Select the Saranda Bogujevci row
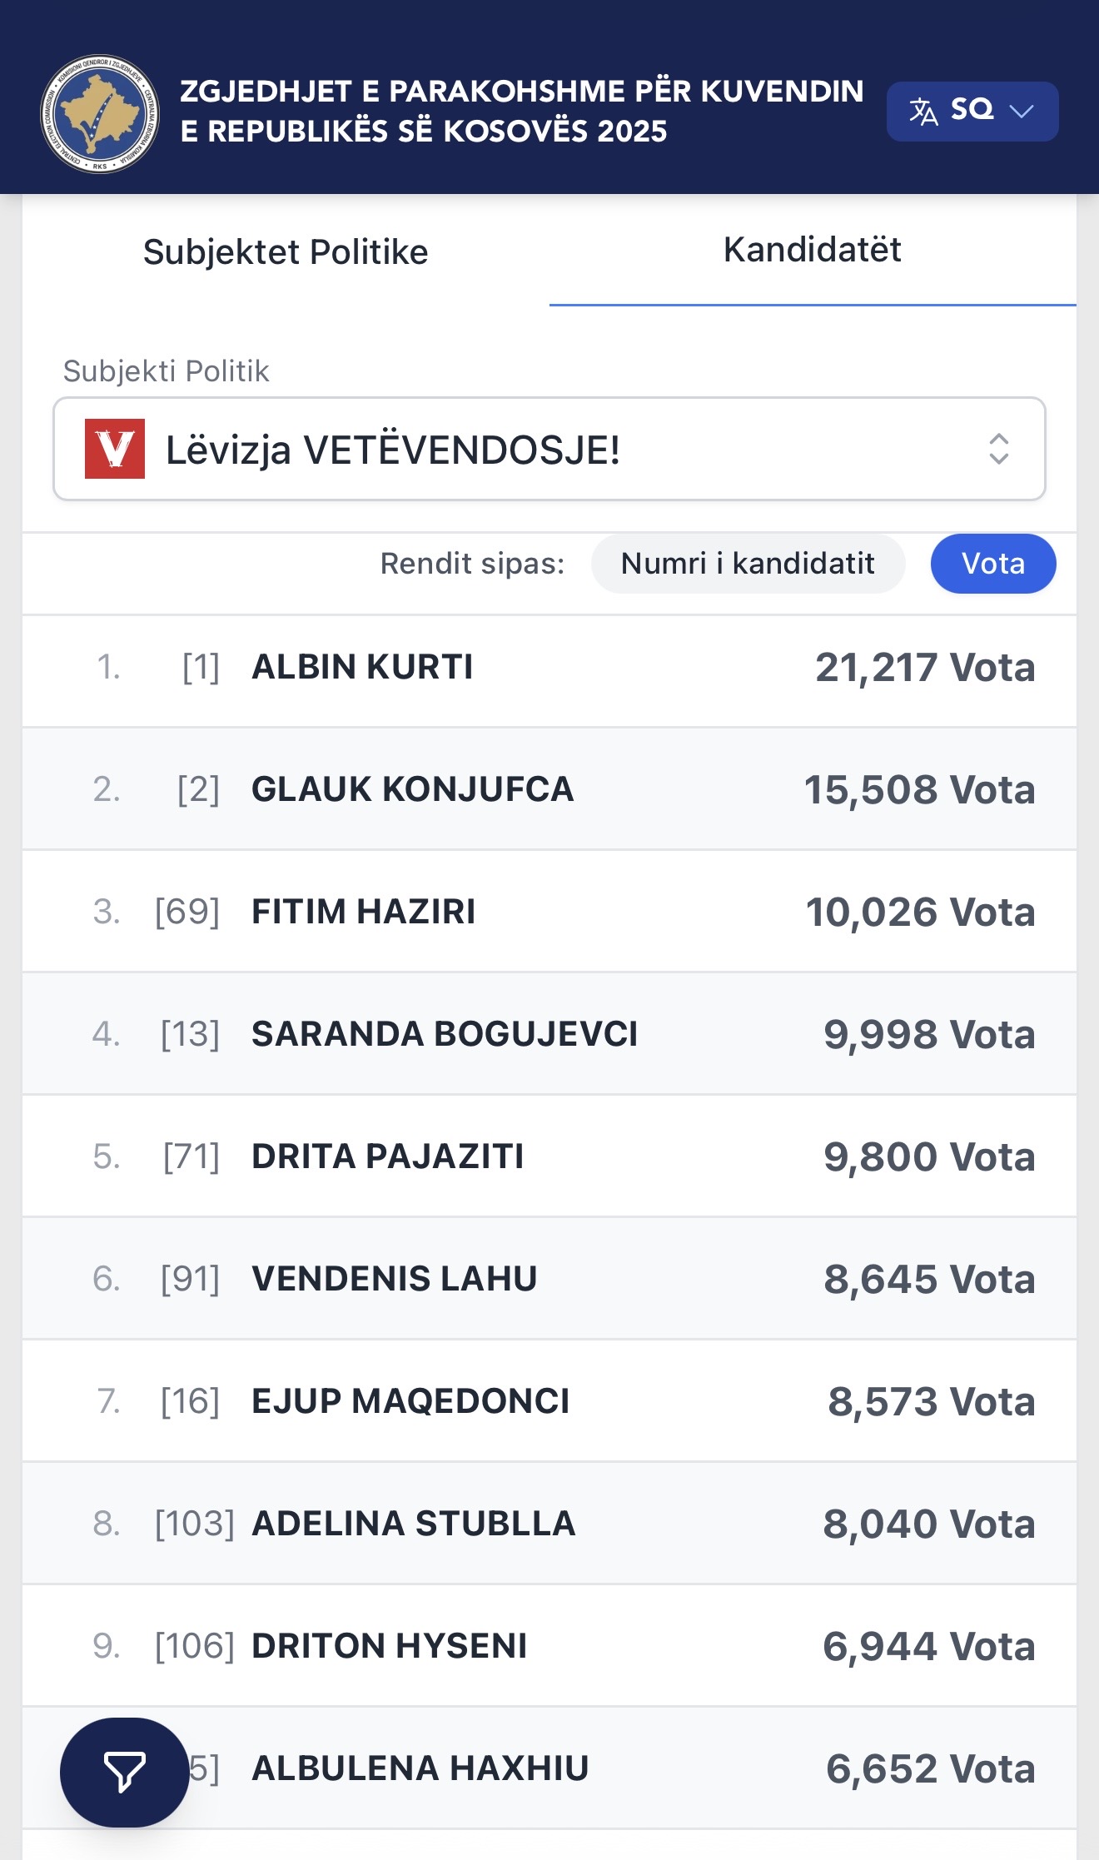The width and height of the screenshot is (1099, 1860). [x=549, y=1034]
